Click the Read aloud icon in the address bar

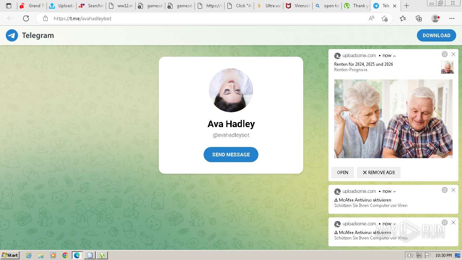pyautogui.click(x=371, y=18)
